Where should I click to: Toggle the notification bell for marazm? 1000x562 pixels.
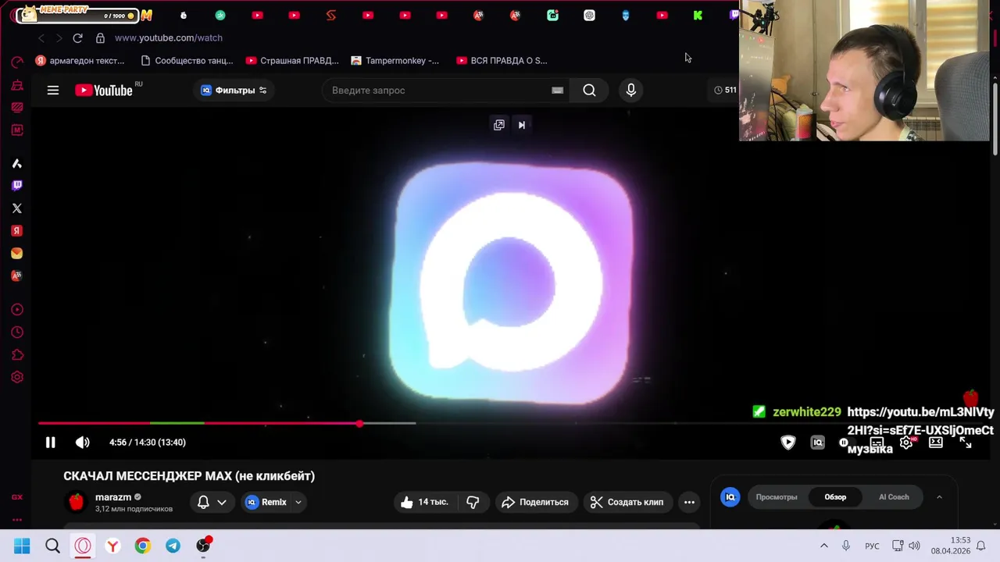coord(203,503)
